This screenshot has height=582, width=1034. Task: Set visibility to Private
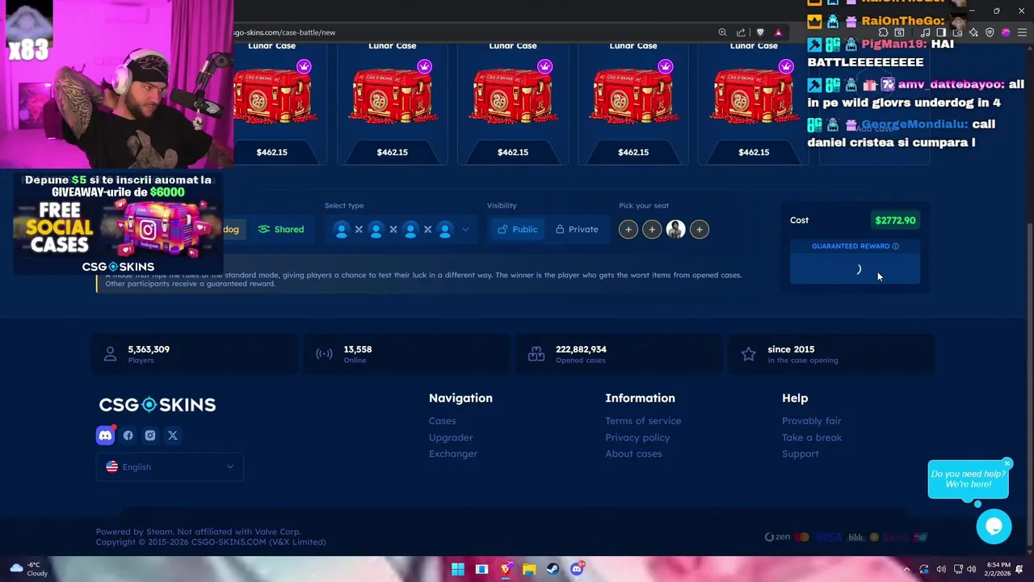[x=577, y=230]
